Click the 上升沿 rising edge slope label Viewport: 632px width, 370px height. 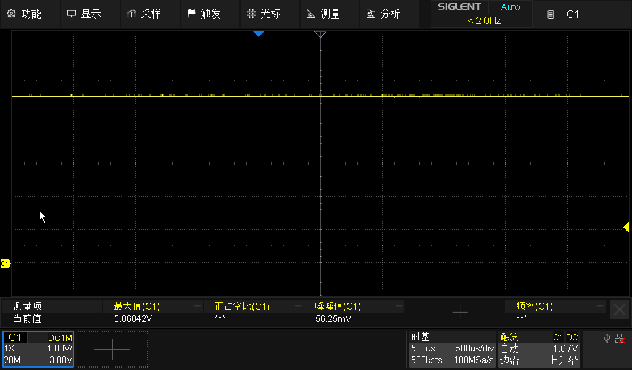point(563,360)
